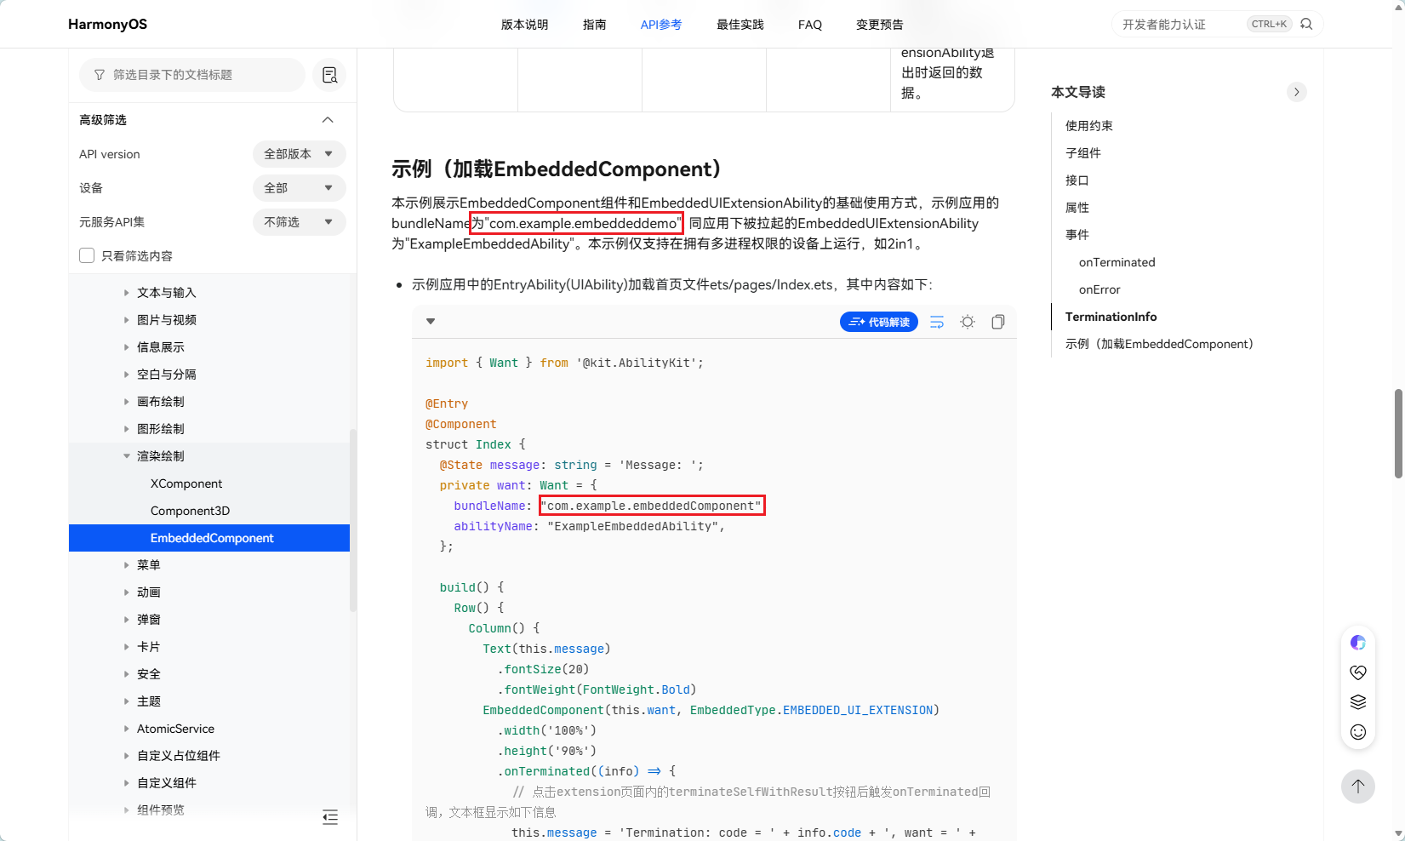Click the 筛选目录下的文档标题 filter input
The height and width of the screenshot is (841, 1405).
coord(192,75)
